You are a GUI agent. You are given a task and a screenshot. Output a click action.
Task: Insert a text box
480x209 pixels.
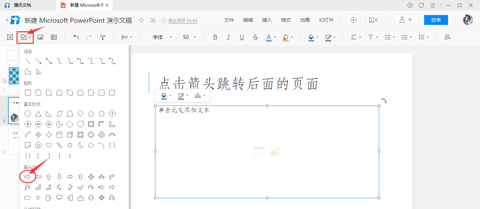coord(9,37)
